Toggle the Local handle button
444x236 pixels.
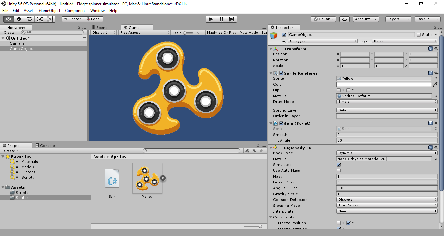point(93,19)
